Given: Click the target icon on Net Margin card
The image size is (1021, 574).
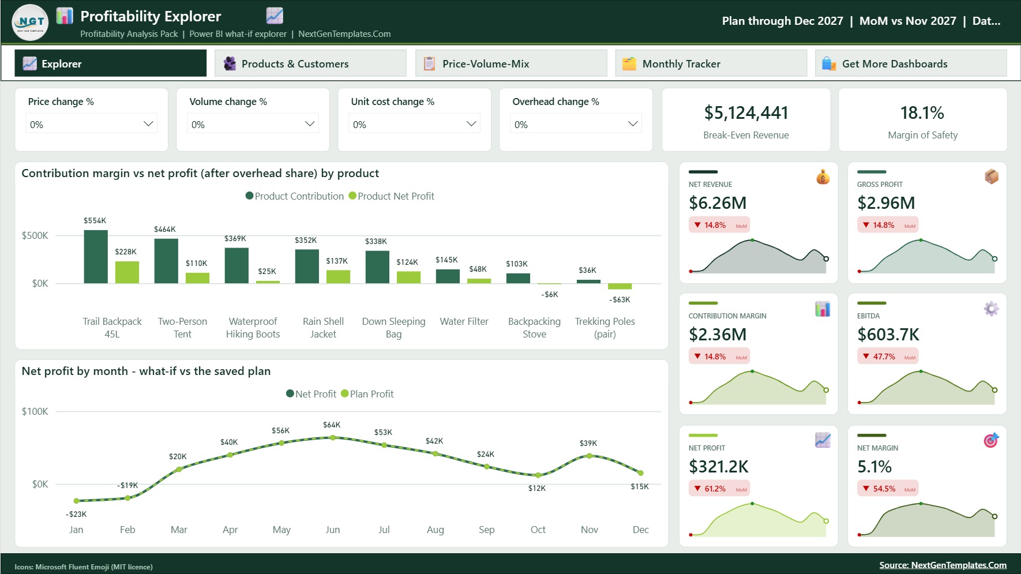Looking at the screenshot, I should [991, 440].
